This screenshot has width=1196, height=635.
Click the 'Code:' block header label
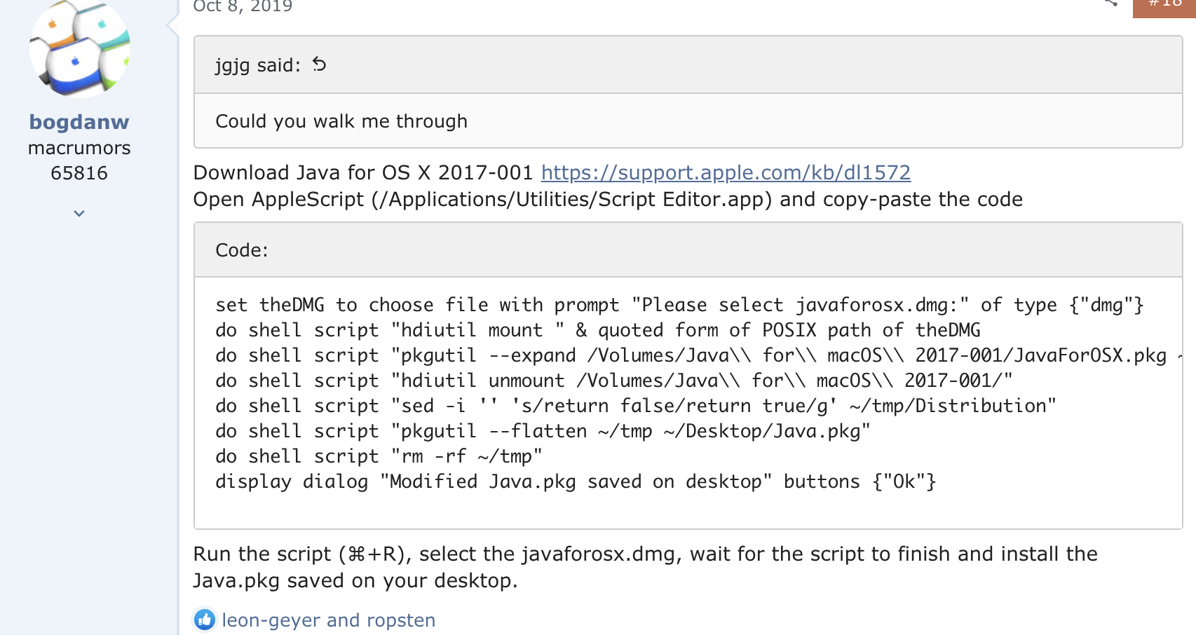[x=242, y=250]
